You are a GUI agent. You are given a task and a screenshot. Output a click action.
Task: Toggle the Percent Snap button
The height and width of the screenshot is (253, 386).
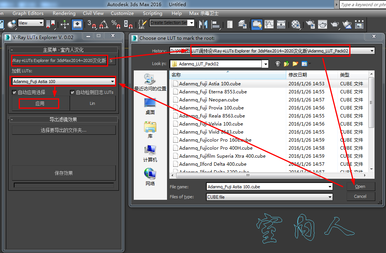click(x=116, y=24)
